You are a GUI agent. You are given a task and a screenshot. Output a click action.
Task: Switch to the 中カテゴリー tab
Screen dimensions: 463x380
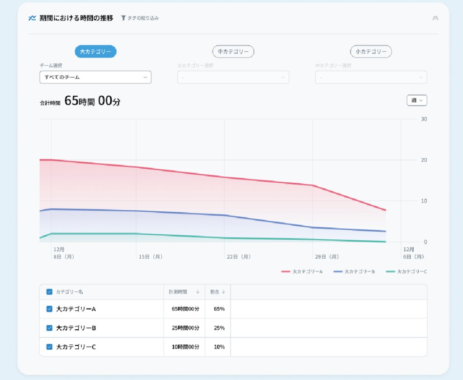pos(233,52)
